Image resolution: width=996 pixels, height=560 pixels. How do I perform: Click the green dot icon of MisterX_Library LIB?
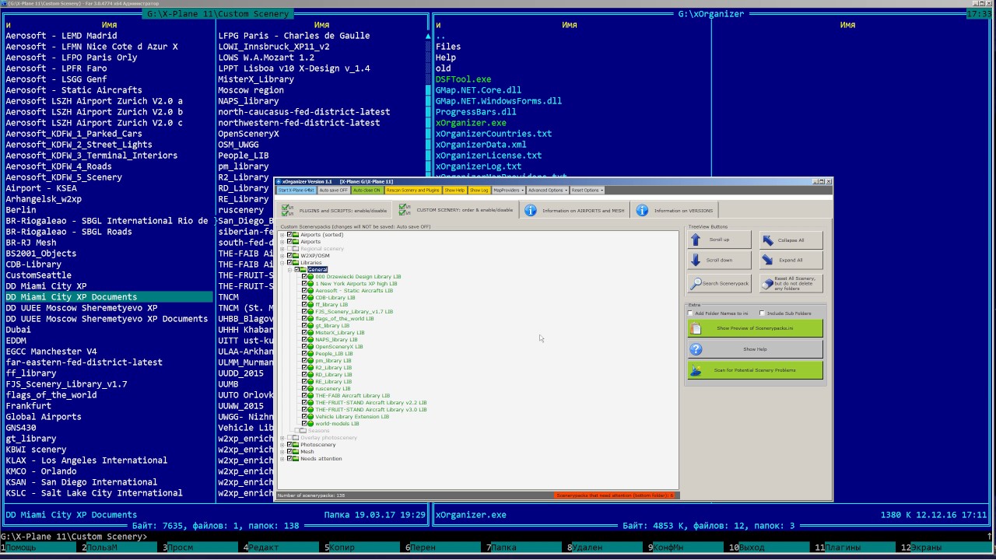[311, 332]
